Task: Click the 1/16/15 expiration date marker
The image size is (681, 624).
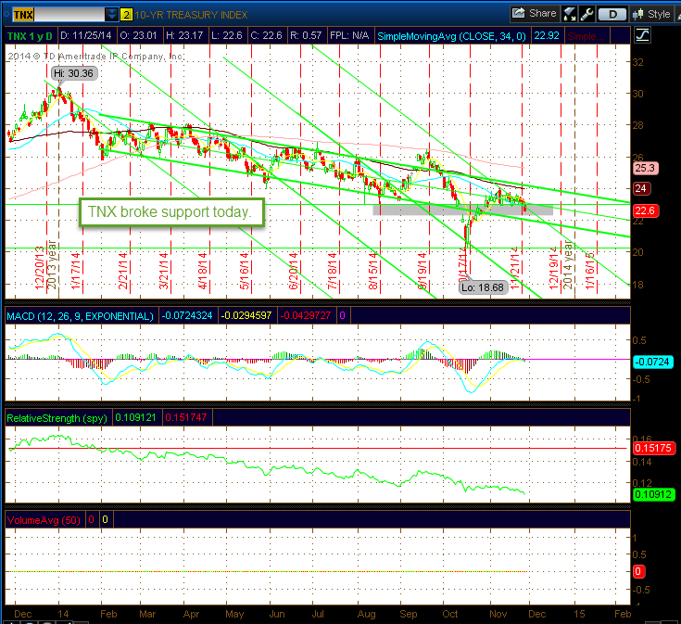Action: (590, 271)
